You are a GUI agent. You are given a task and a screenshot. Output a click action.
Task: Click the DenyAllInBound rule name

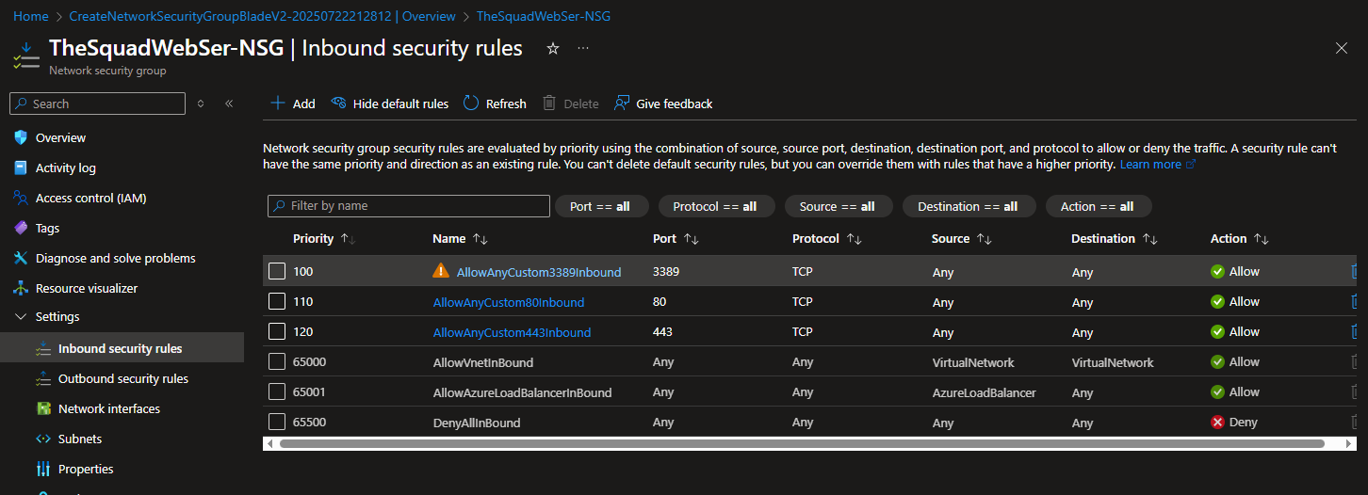(x=477, y=423)
